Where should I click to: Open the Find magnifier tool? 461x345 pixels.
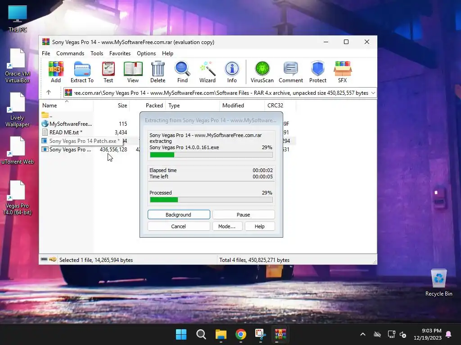tap(182, 72)
